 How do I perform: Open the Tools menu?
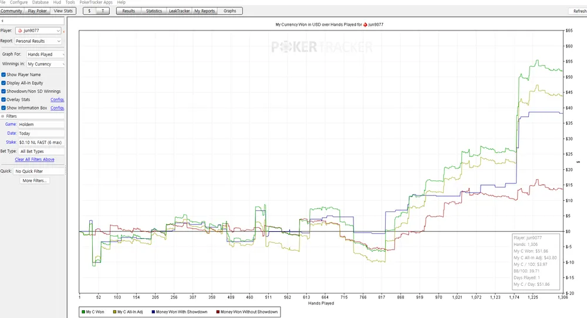(x=70, y=2)
